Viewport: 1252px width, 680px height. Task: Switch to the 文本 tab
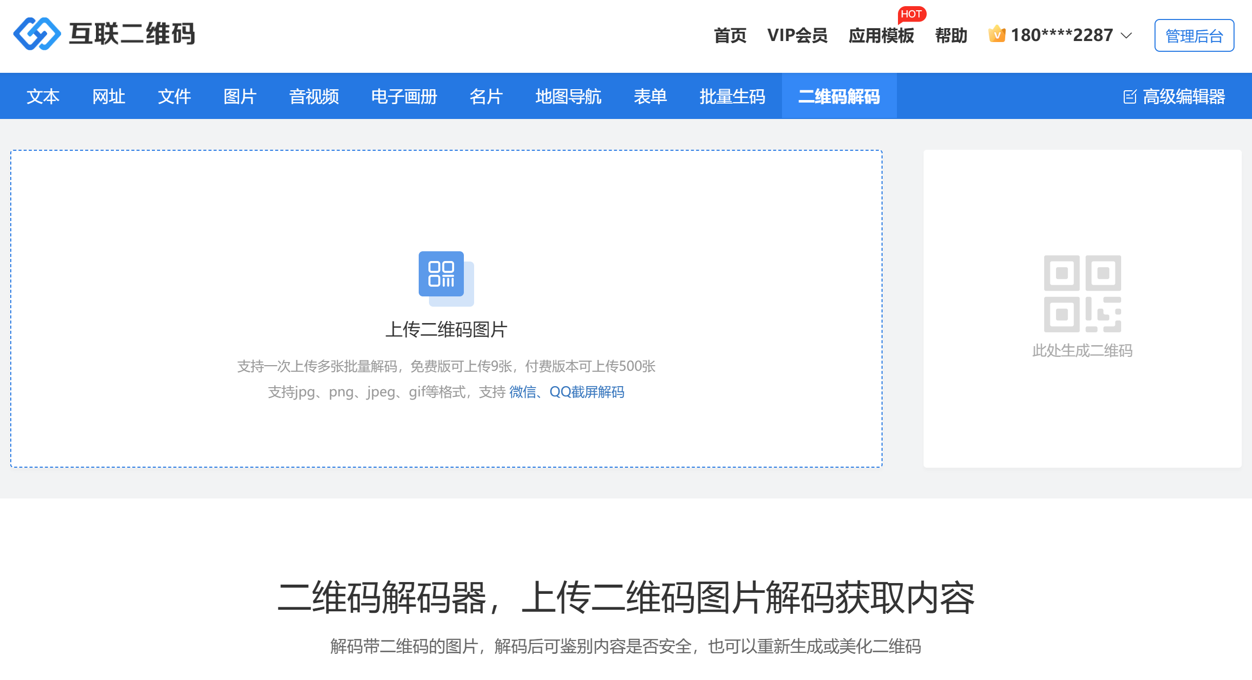tap(43, 96)
